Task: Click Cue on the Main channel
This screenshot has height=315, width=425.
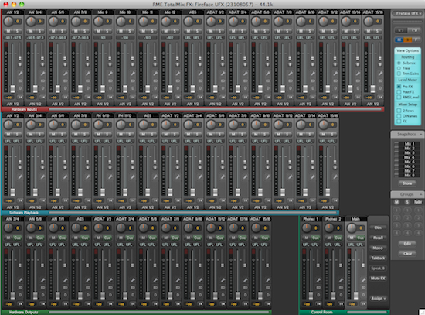Action: [360, 238]
